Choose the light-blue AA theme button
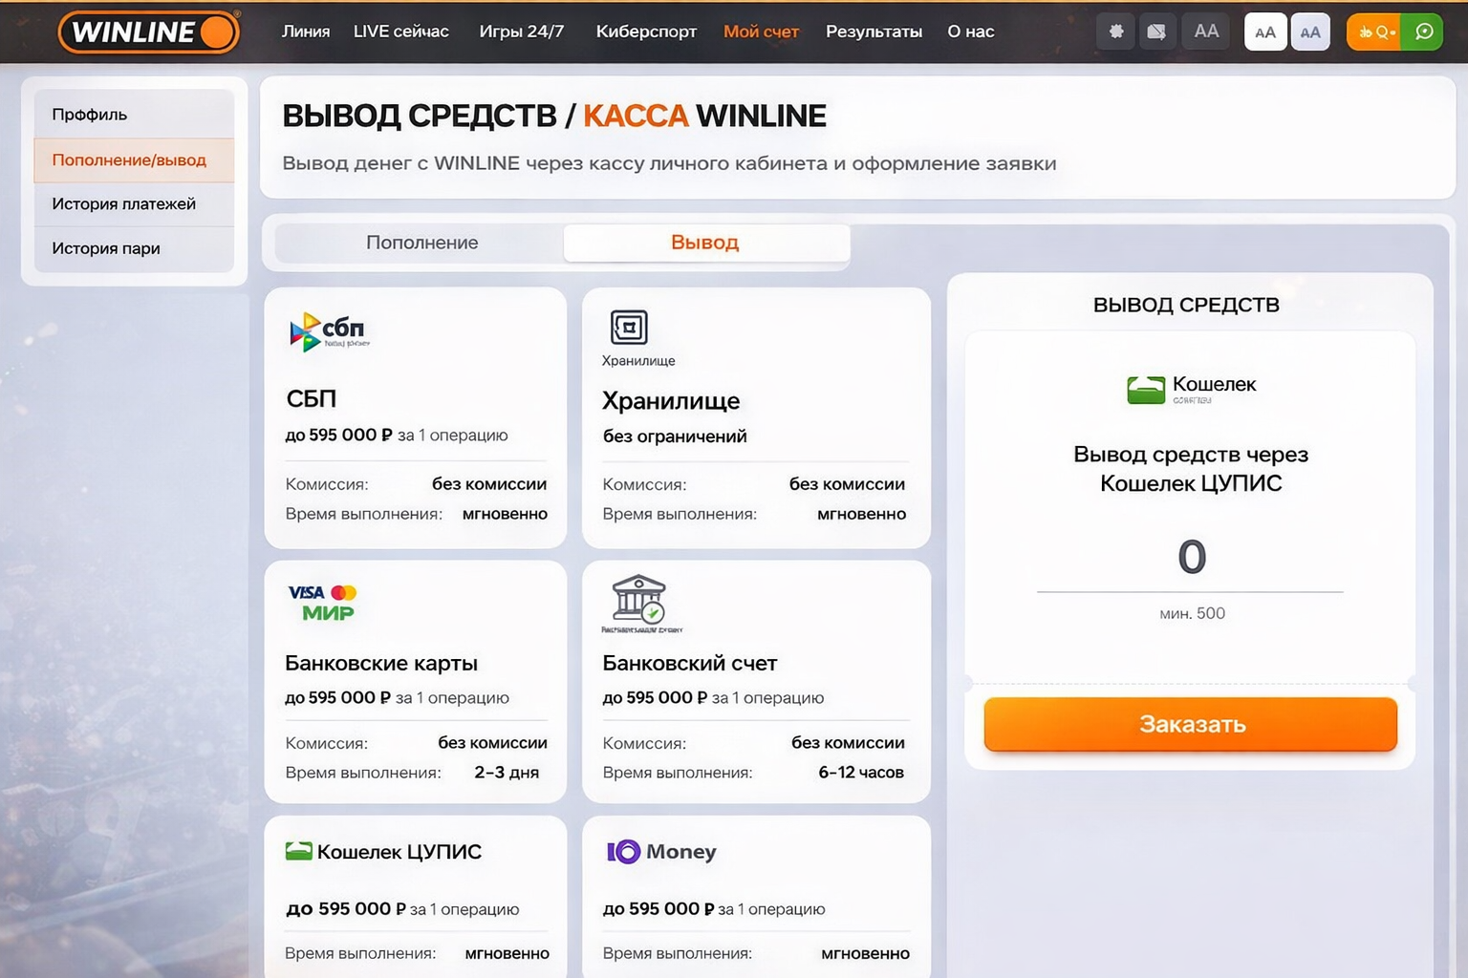Image resolution: width=1468 pixels, height=978 pixels. coord(1310,32)
